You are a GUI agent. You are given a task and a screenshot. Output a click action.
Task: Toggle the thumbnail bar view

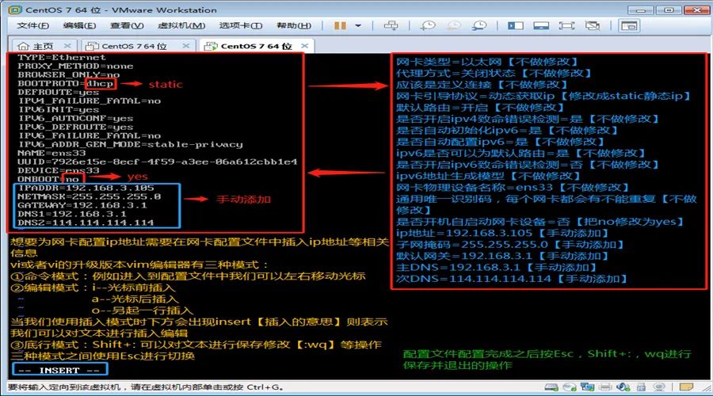(x=540, y=25)
